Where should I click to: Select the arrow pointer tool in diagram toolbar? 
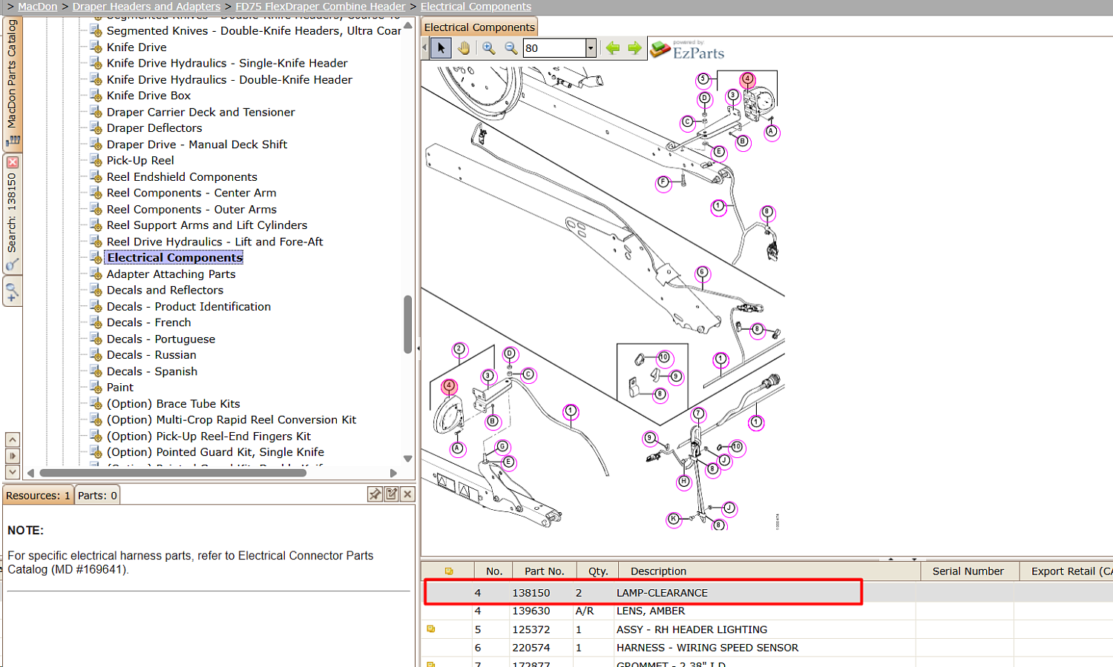[441, 48]
